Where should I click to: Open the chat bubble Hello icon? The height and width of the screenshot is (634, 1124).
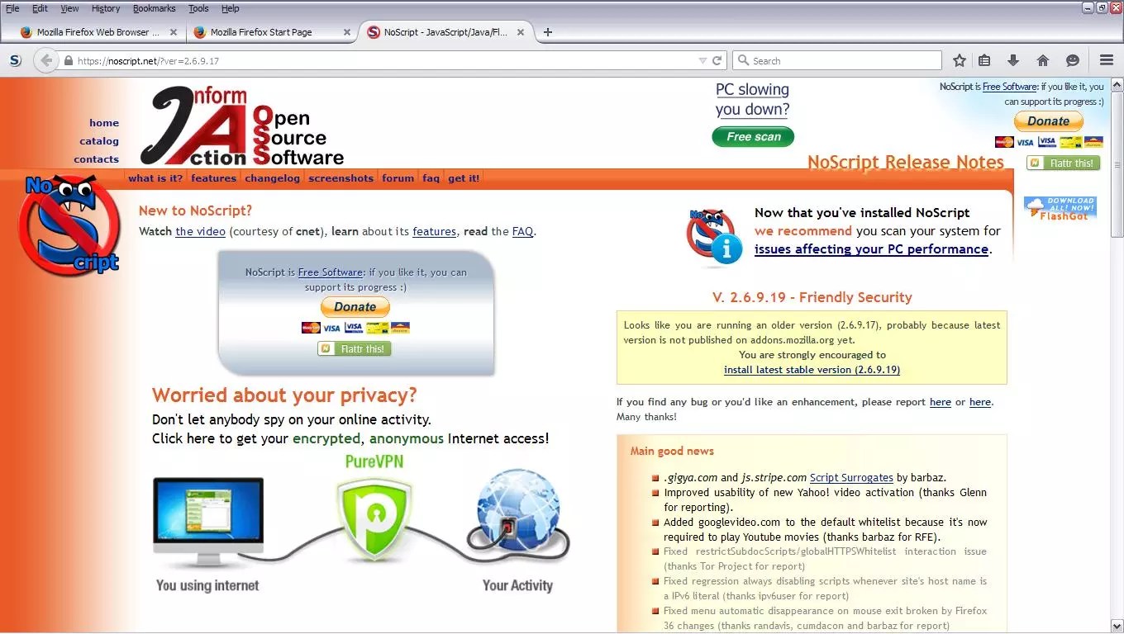tap(1073, 60)
